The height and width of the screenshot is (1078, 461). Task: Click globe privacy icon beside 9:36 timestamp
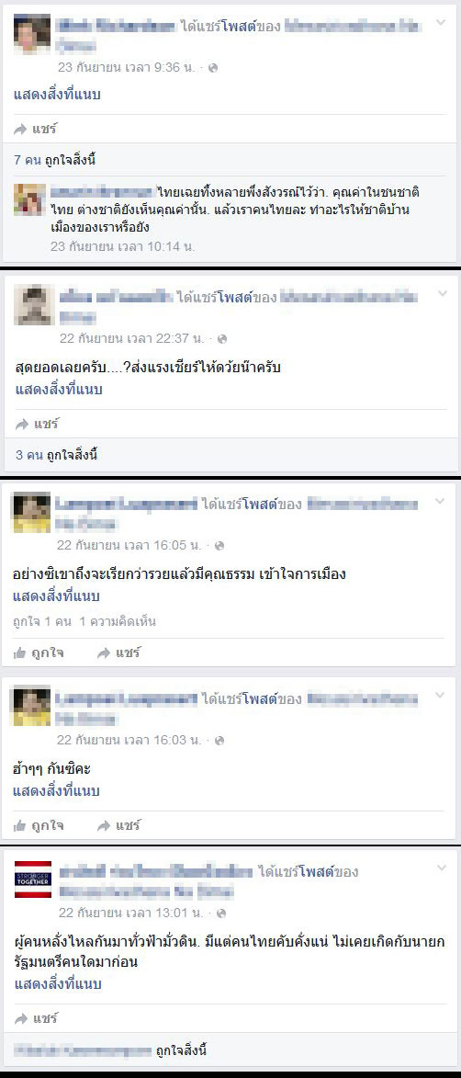click(213, 68)
